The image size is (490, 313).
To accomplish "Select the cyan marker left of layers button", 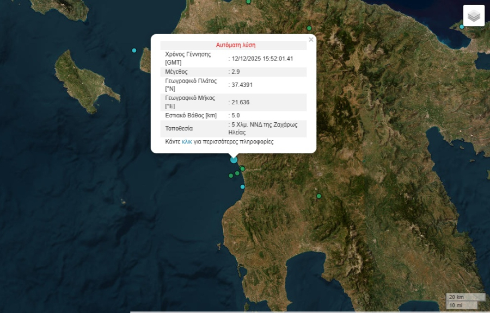I will pos(461,27).
